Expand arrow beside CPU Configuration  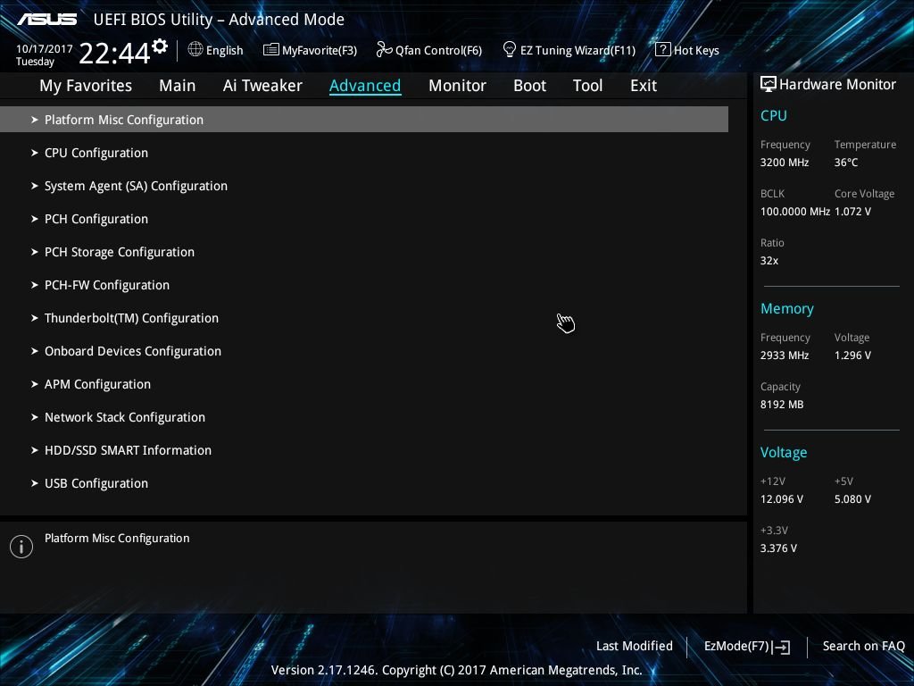click(35, 153)
